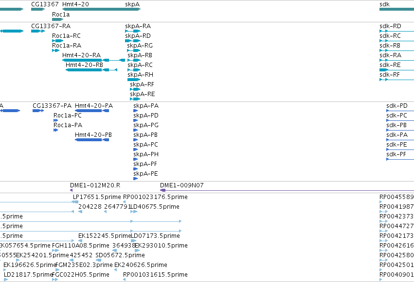The width and height of the screenshot is (414, 282).
Task: Select the EK293010.5prime EST label
Action: click(x=162, y=246)
